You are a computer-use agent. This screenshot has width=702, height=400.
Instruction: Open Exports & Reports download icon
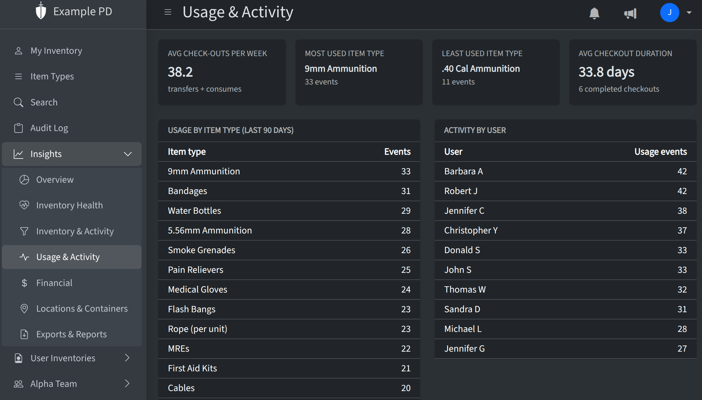(x=24, y=334)
